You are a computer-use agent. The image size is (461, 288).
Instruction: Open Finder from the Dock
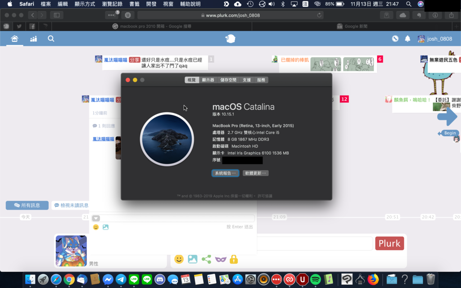pos(30,279)
